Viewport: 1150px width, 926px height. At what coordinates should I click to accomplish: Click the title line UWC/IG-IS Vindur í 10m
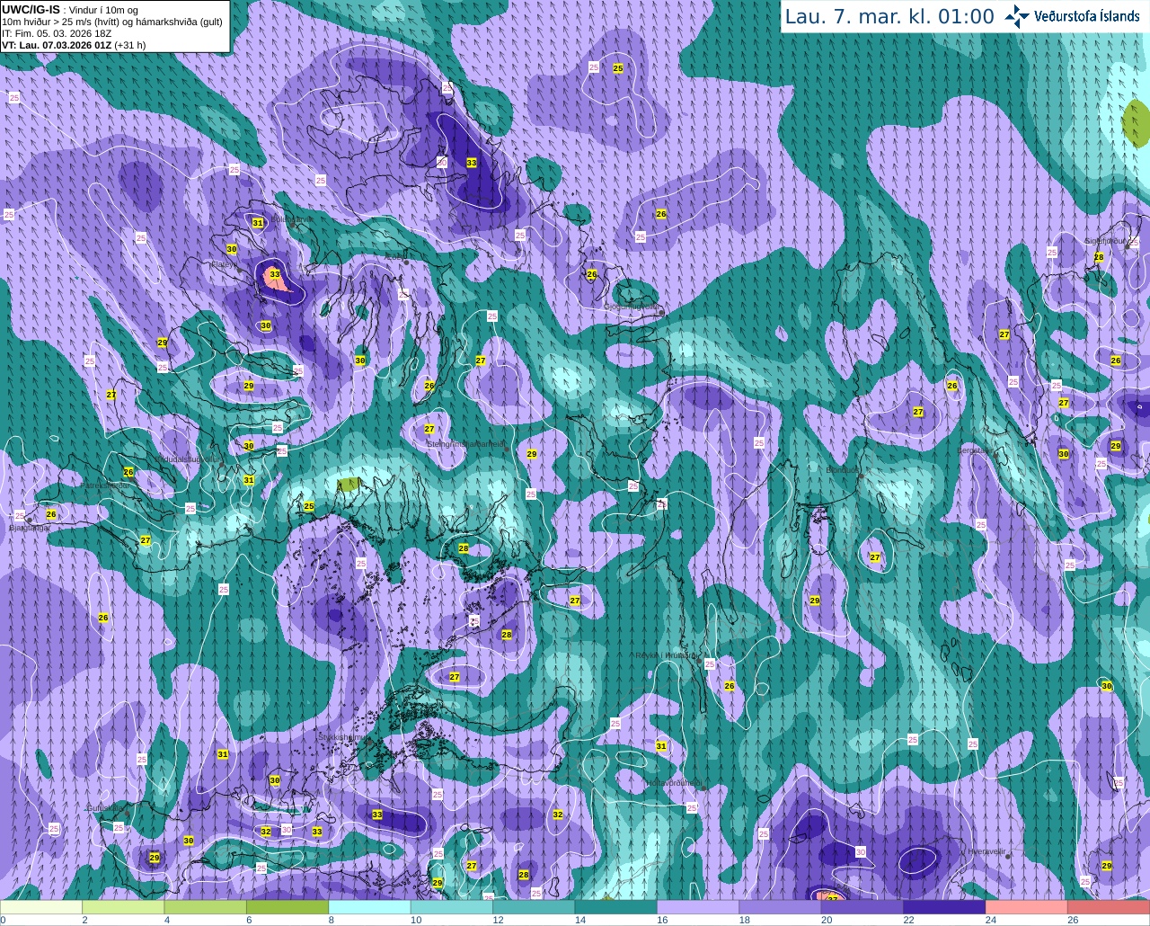click(x=69, y=10)
